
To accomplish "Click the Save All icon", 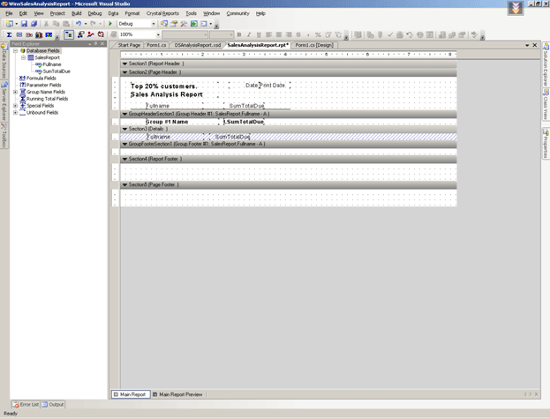I will click(x=34, y=24).
